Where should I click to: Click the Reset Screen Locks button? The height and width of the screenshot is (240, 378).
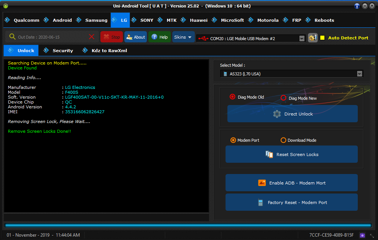pos(291,154)
